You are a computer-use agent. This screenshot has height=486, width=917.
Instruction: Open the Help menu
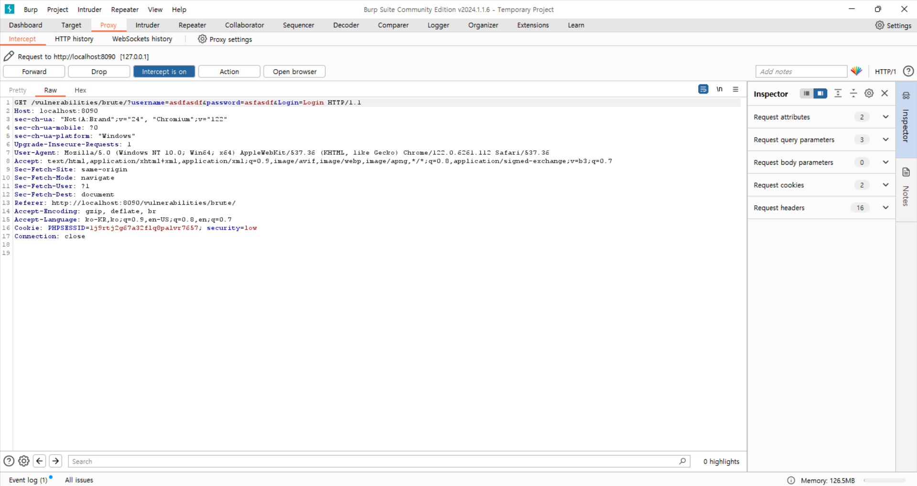coord(179,10)
